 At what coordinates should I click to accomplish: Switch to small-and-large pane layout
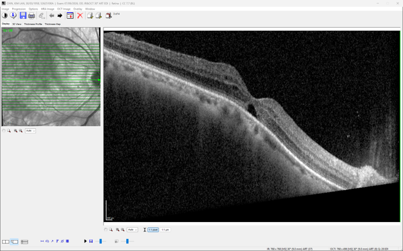click(14, 242)
